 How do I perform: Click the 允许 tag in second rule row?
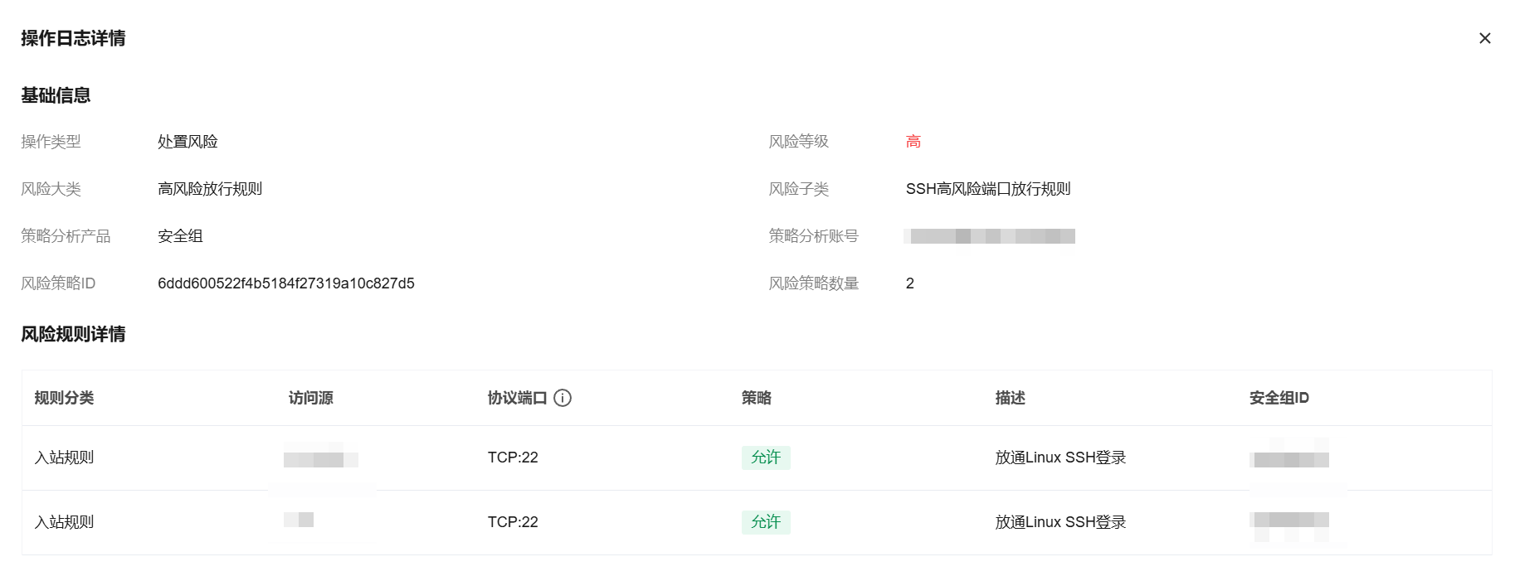(x=765, y=522)
